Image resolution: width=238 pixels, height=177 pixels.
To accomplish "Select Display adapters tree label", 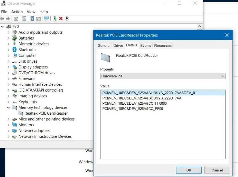I will (x=33, y=67).
